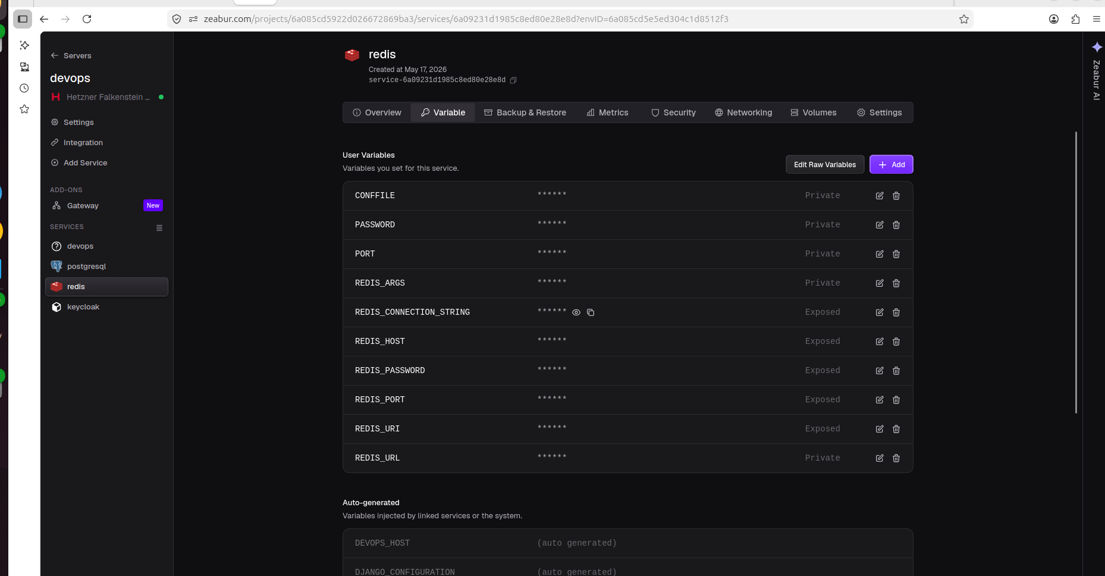Screen dimensions: 1105x576
Task: Switch to the Volumes tab
Action: click(x=814, y=112)
